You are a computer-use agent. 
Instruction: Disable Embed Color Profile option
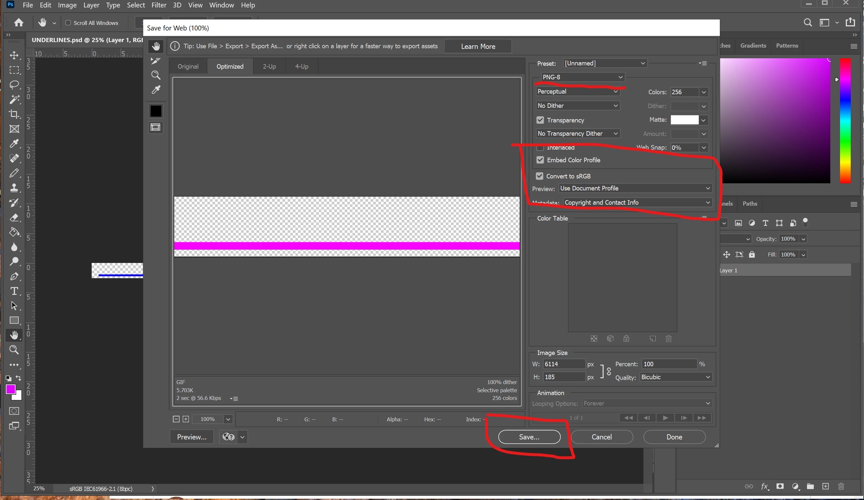[540, 160]
